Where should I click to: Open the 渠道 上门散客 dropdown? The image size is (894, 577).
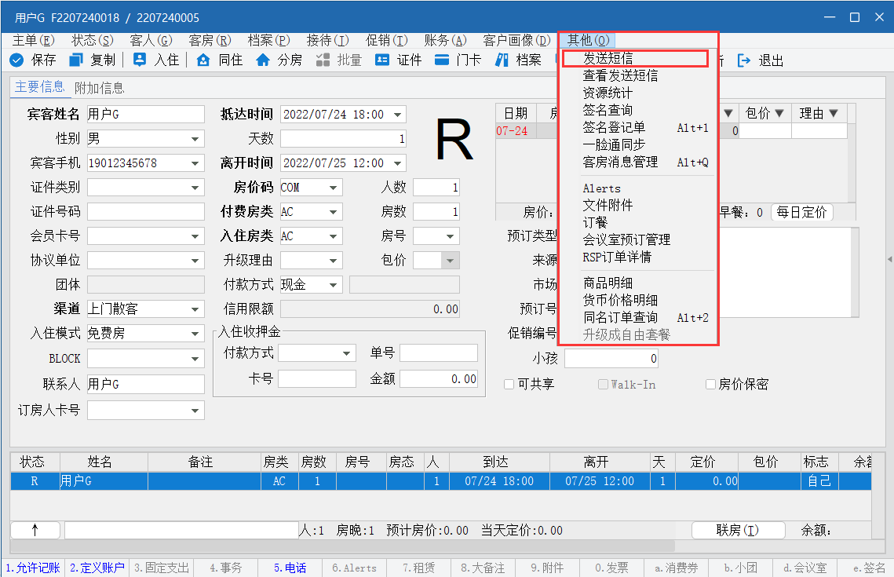tap(195, 309)
